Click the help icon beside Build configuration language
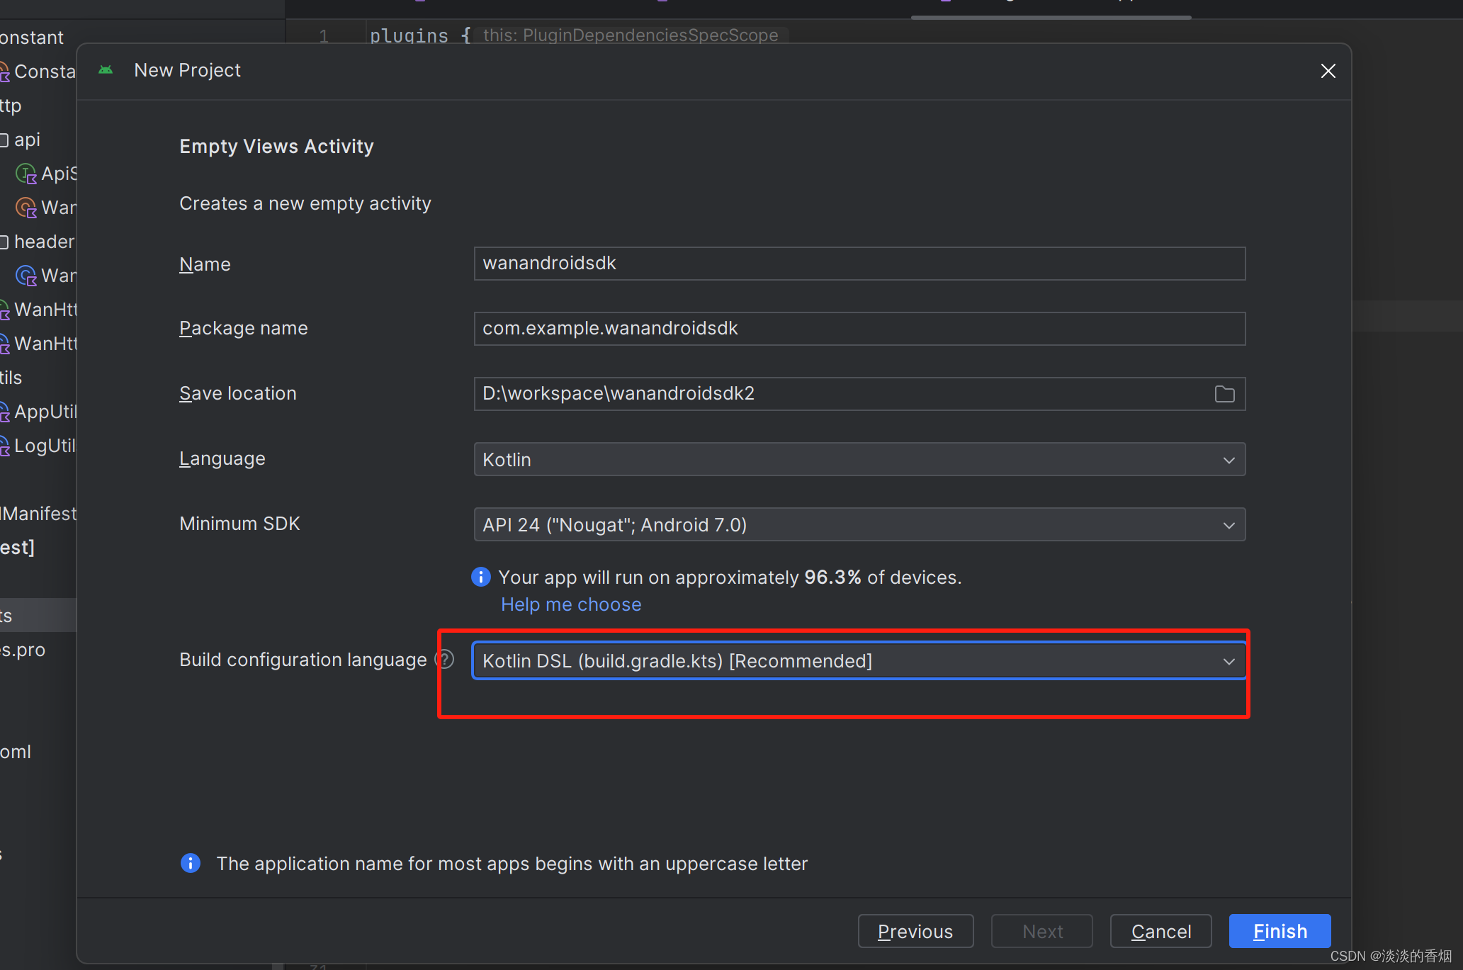The width and height of the screenshot is (1463, 970). 445,660
